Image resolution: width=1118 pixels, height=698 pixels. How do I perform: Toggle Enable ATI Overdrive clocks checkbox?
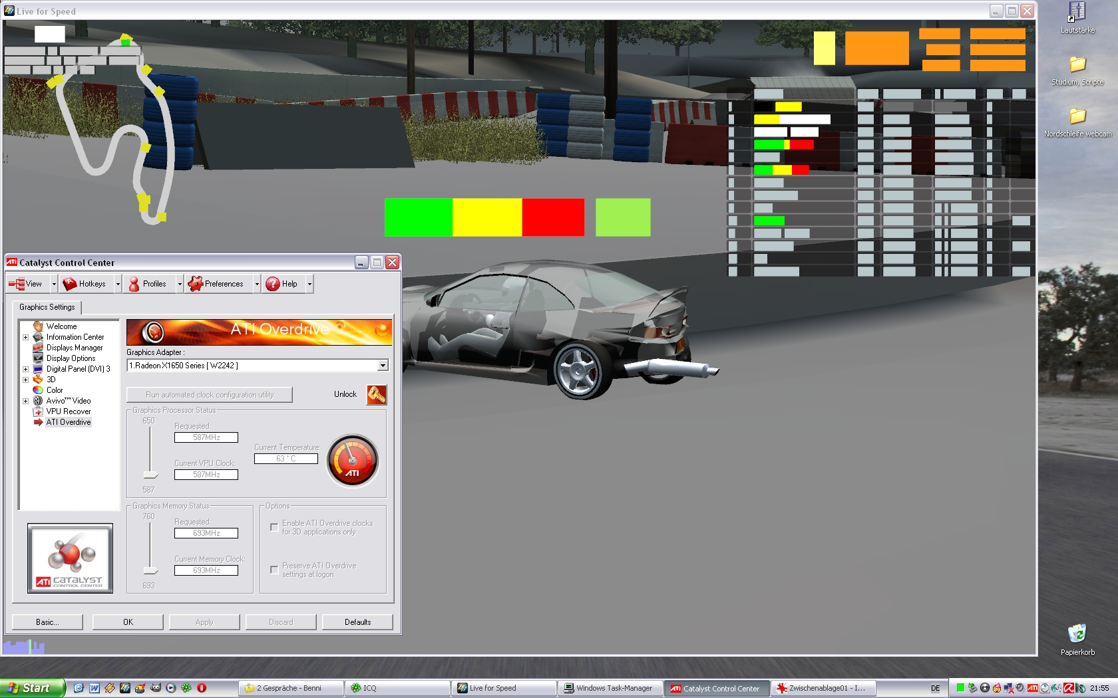click(x=274, y=527)
